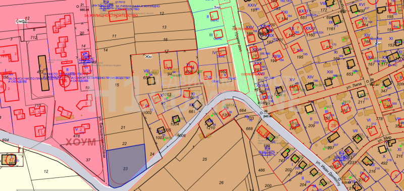Screen dimensions: 404x191
Task: Click parcel number 347
Action: click(384, 91)
